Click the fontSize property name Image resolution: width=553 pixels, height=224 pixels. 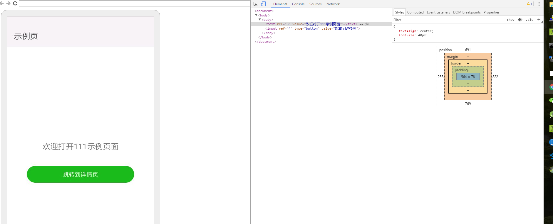click(406, 35)
